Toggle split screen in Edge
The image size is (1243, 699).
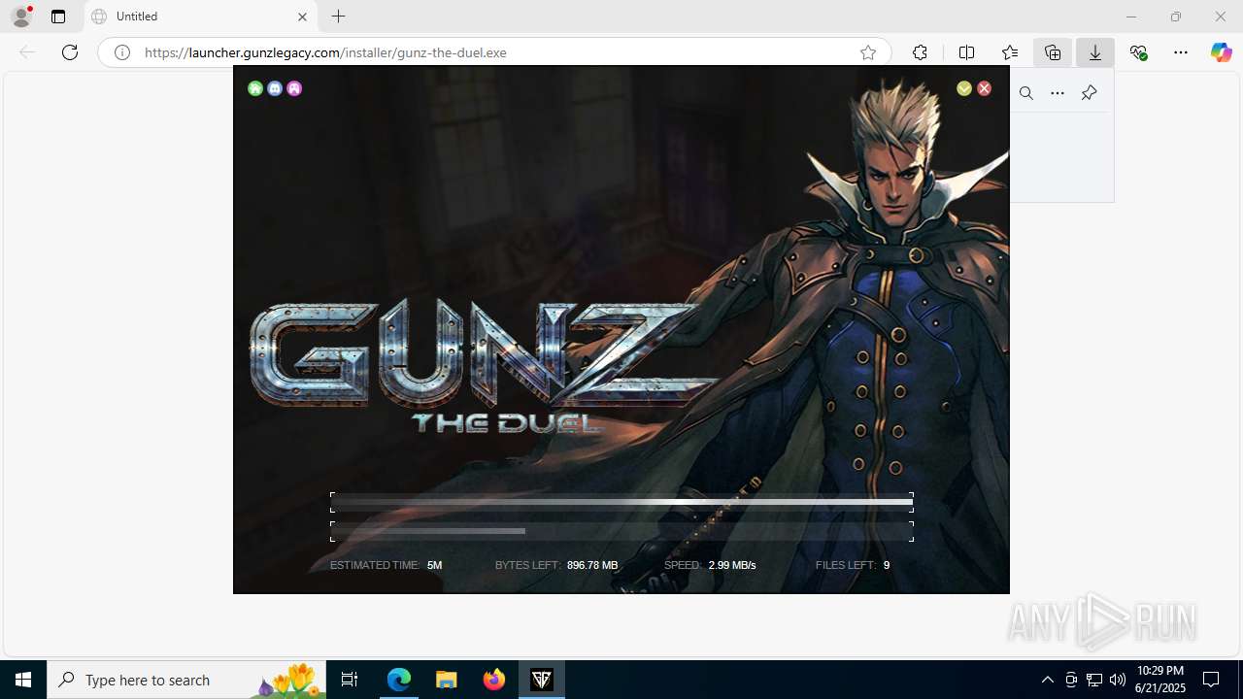coord(966,52)
